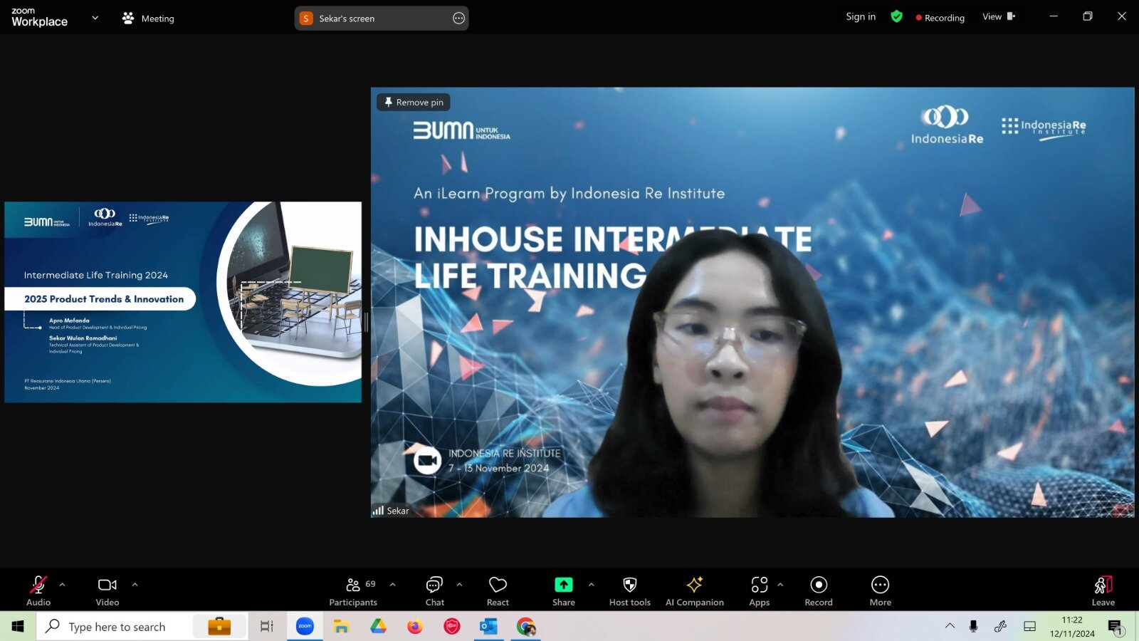
Task: Open the Meeting menu
Action: point(148,19)
